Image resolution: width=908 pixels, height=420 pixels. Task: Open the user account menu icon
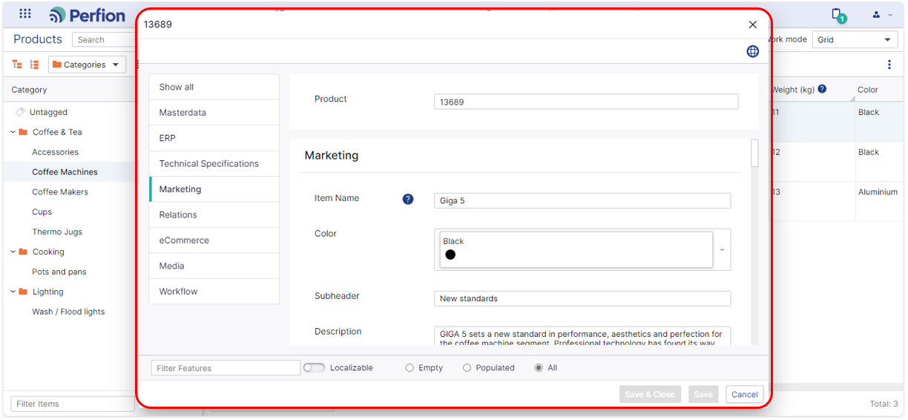pyautogui.click(x=876, y=14)
